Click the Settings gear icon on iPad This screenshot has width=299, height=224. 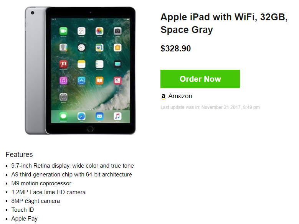[x=63, y=97]
